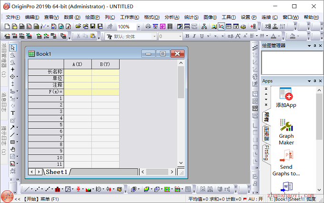Open the Help menu 帮助(H)
The height and width of the screenshot is (203, 324).
coord(311,17)
